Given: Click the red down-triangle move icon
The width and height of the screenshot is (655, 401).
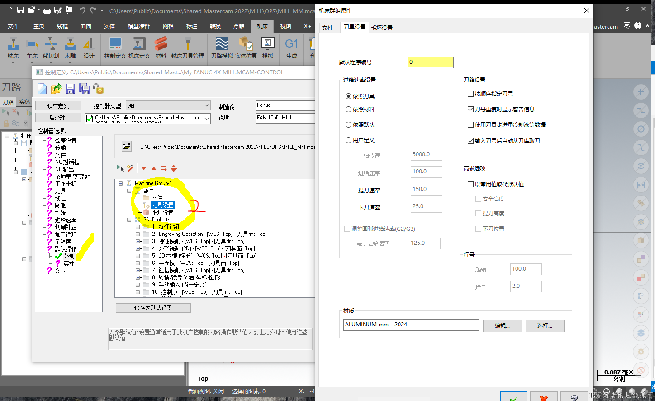Looking at the screenshot, I should pyautogui.click(x=144, y=168).
